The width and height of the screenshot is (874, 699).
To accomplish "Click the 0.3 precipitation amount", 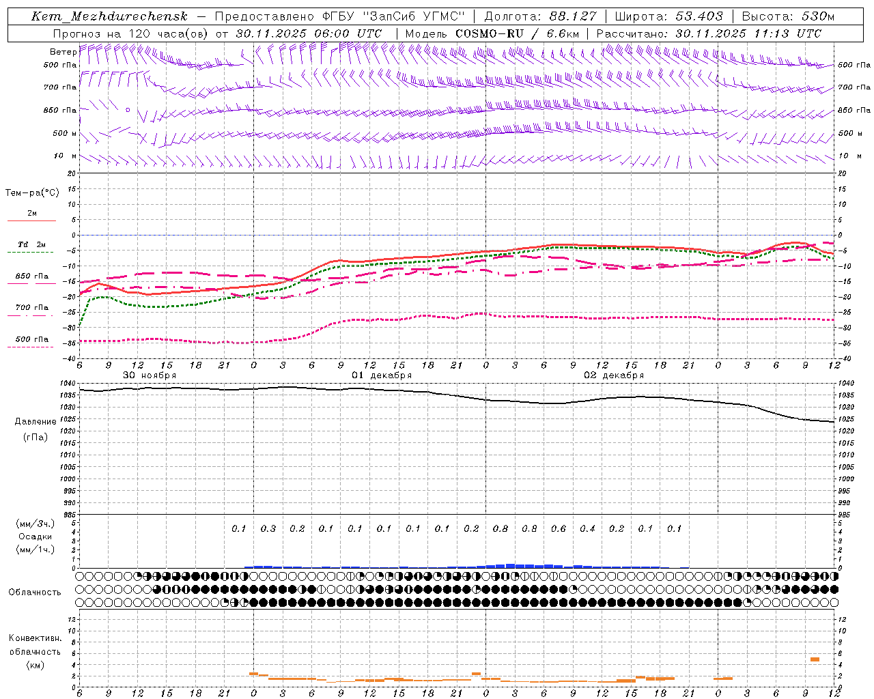I will [268, 529].
